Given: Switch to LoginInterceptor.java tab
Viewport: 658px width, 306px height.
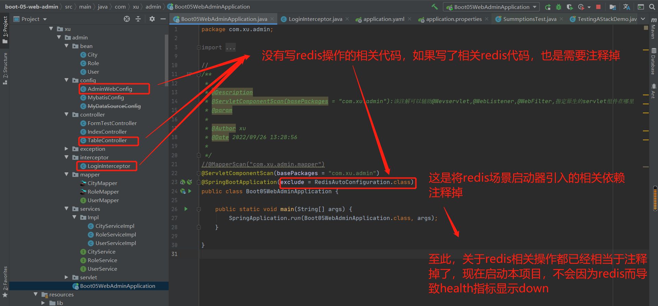Looking at the screenshot, I should [315, 19].
